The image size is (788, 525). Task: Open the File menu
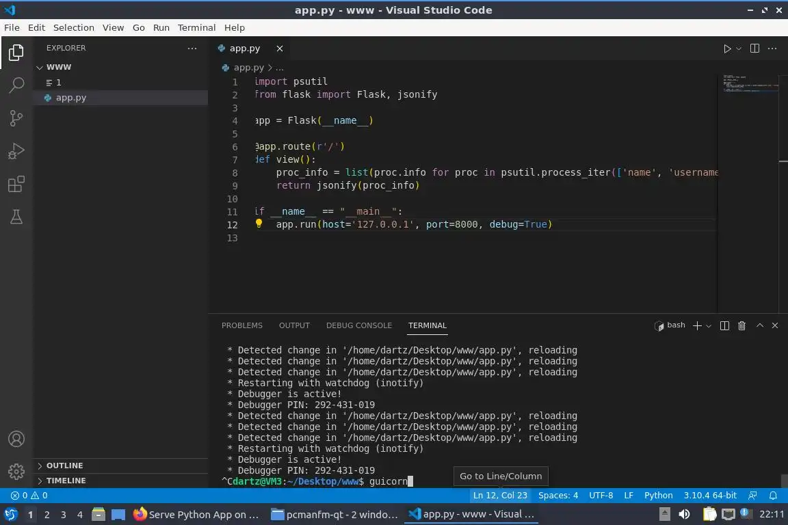(12, 27)
